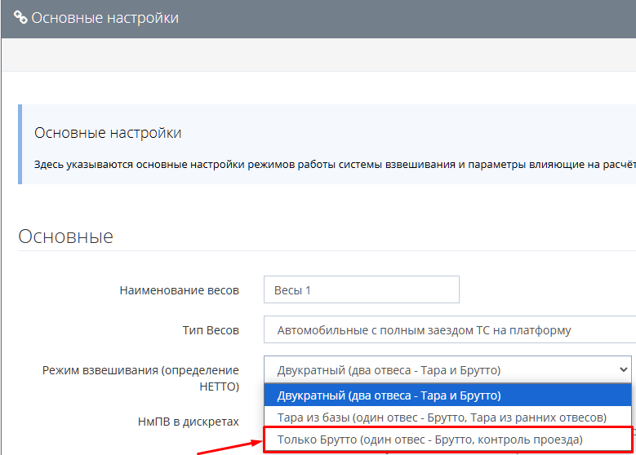Choose 'Только Брутто' weighing mode option
This screenshot has height=455, width=636.
pyautogui.click(x=430, y=440)
